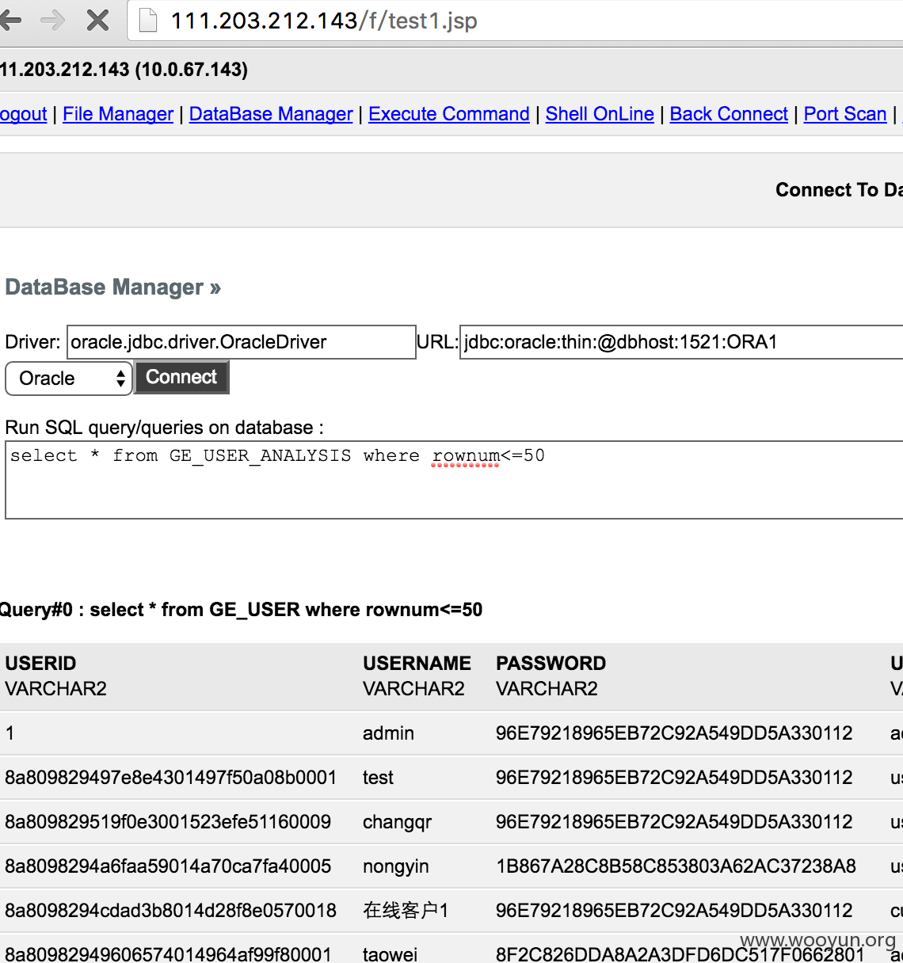
Task: Open the DataBase Manager link
Action: (271, 114)
